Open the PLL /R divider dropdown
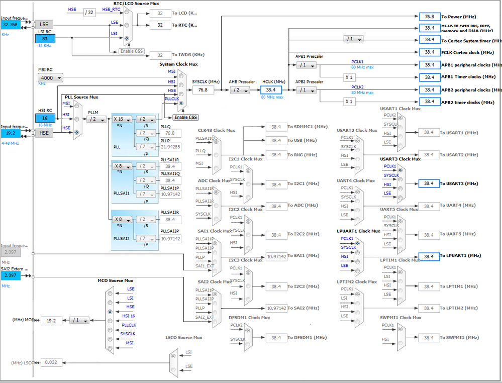Image resolution: width=502 pixels, height=383 pixels. tap(146, 119)
